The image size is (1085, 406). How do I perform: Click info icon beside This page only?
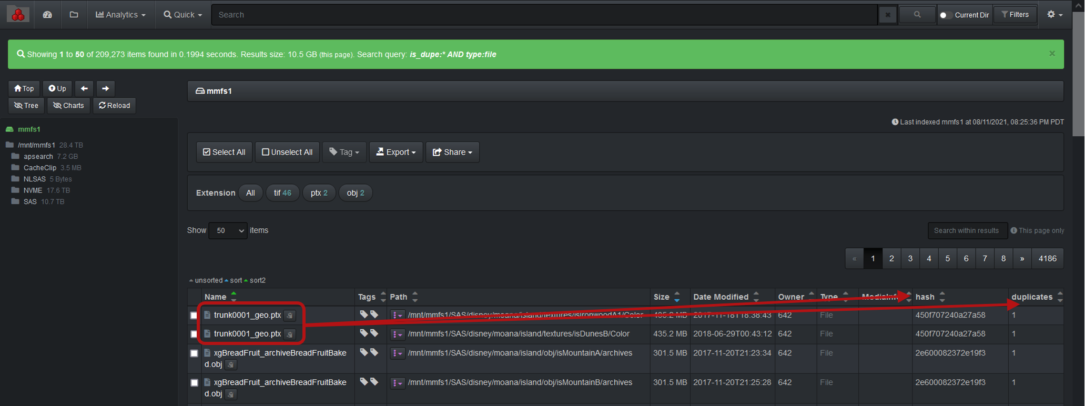pyautogui.click(x=1013, y=230)
